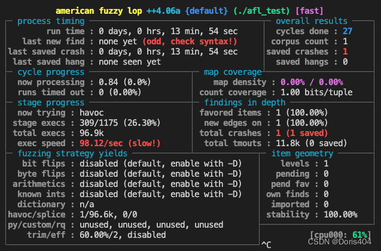
Task: Click the 'imported' label
Action: [290, 205]
